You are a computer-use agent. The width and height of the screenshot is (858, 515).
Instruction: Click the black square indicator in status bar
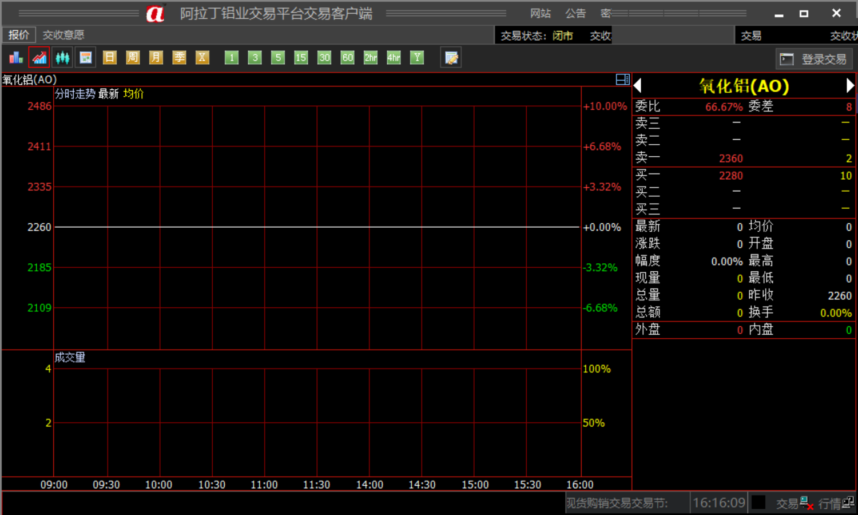(758, 502)
